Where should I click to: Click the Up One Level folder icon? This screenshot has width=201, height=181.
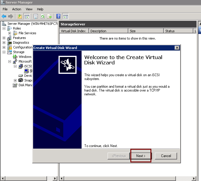[x=20, y=16]
